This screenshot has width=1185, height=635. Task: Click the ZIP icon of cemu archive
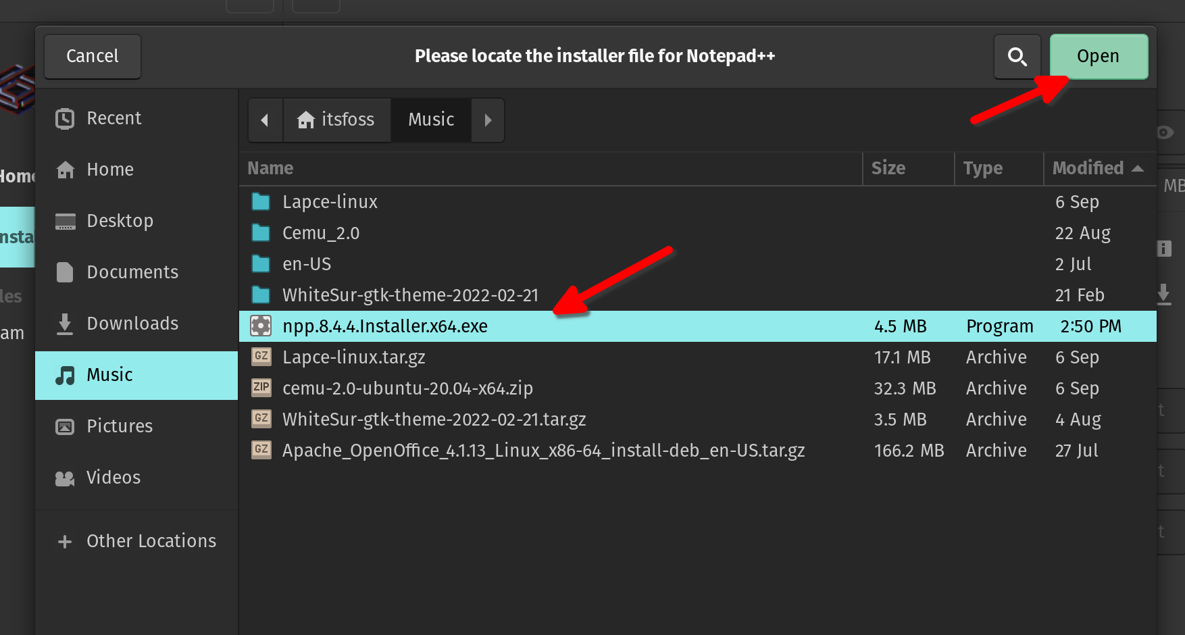coord(261,387)
